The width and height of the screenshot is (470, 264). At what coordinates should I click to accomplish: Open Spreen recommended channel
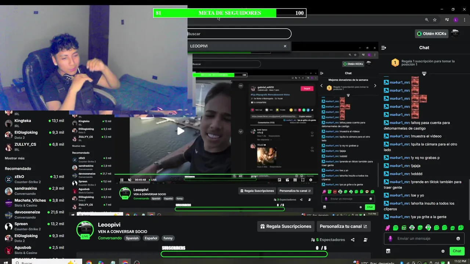[x=34, y=226]
